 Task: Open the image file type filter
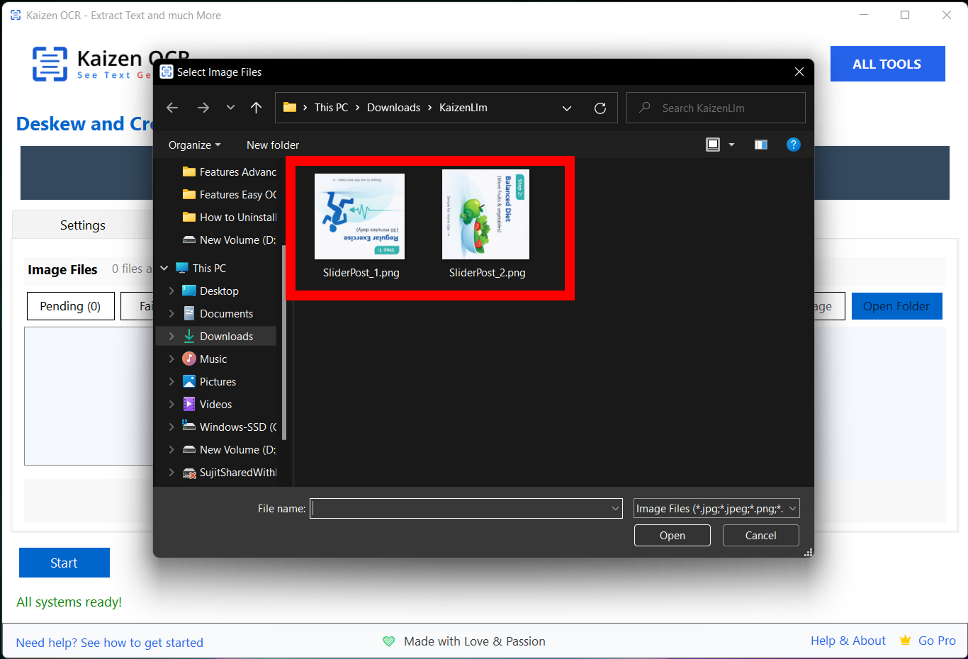click(716, 509)
